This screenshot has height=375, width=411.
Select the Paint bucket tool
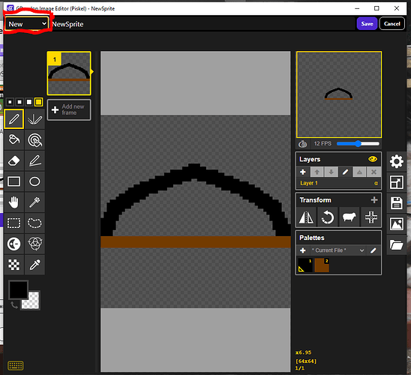click(x=14, y=139)
